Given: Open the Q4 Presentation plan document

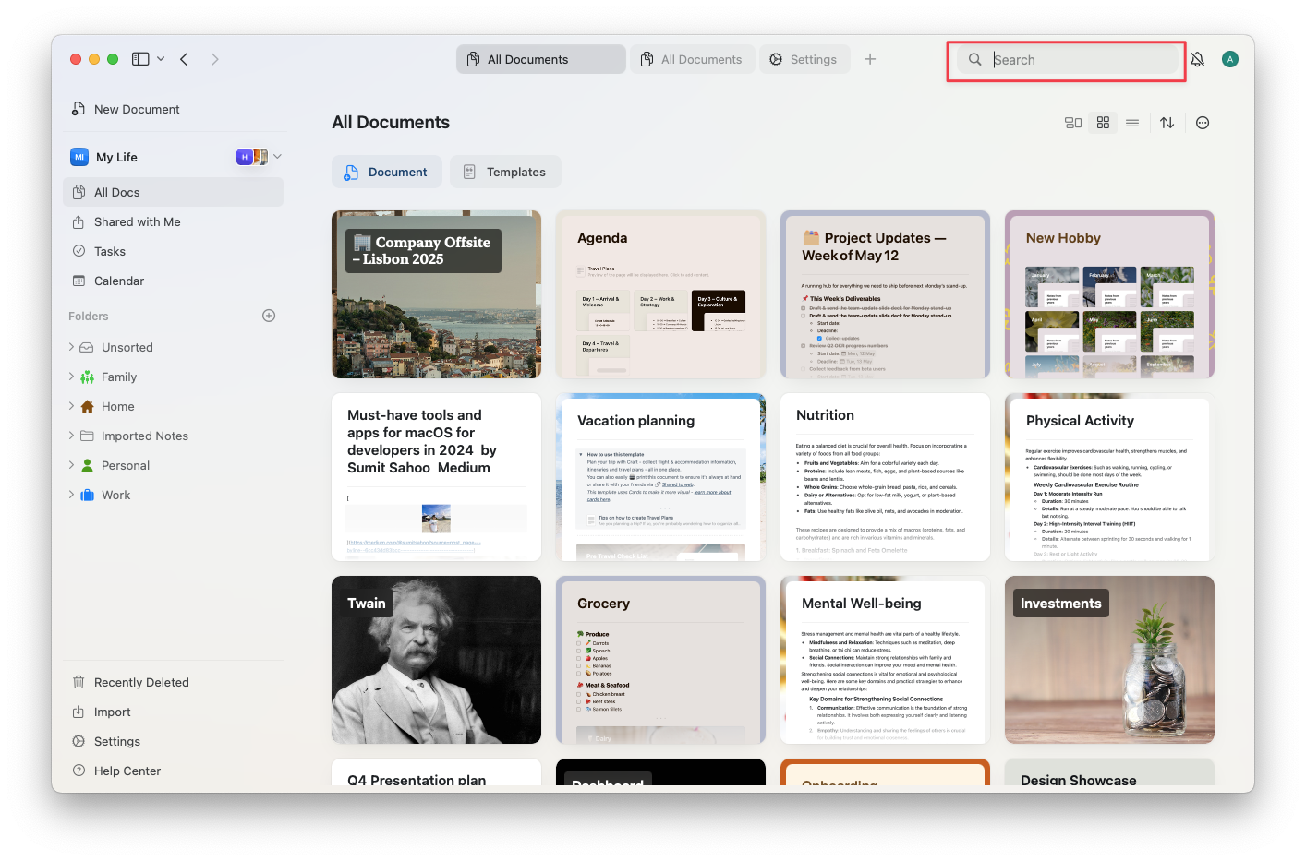Looking at the screenshot, I should [436, 772].
